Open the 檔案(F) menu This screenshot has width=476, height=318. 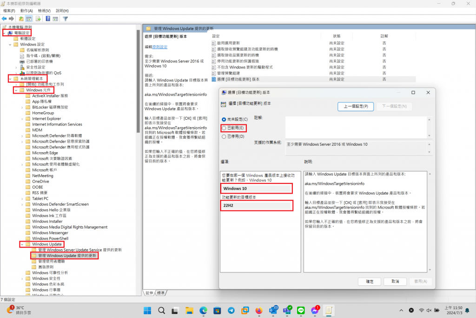9,11
